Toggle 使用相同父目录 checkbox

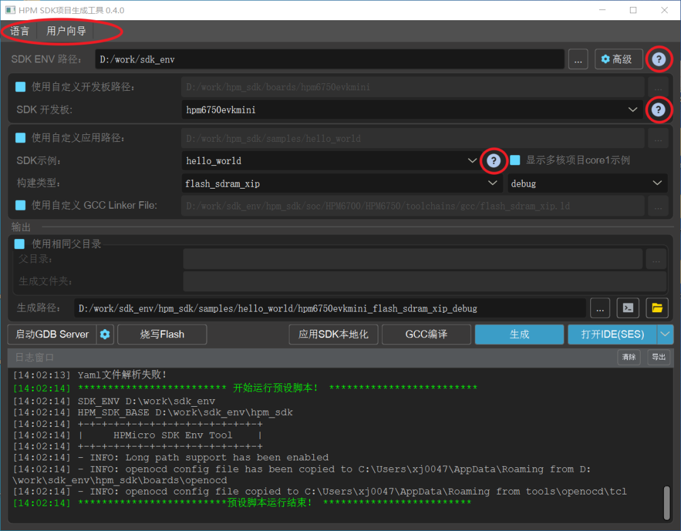tap(20, 244)
